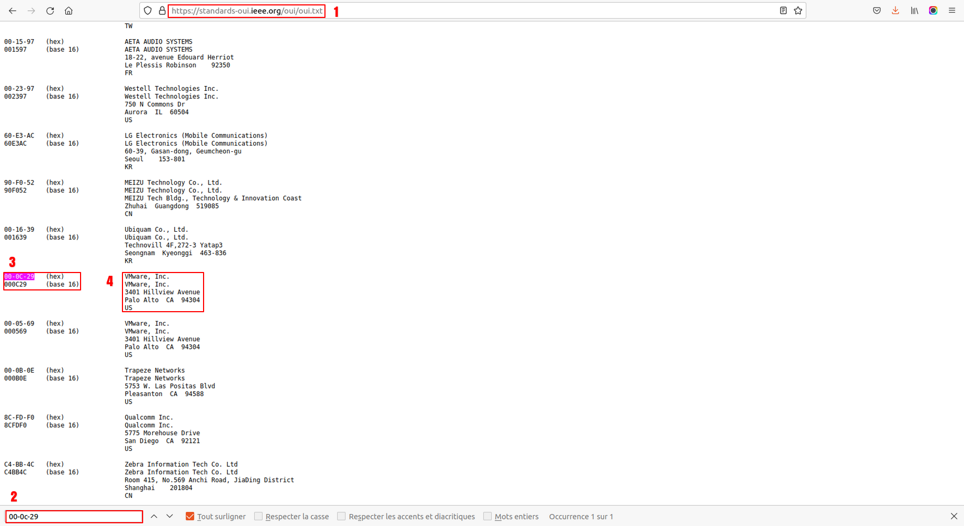Open the Firefox hamburger application menu
Image resolution: width=964 pixels, height=526 pixels.
(951, 11)
